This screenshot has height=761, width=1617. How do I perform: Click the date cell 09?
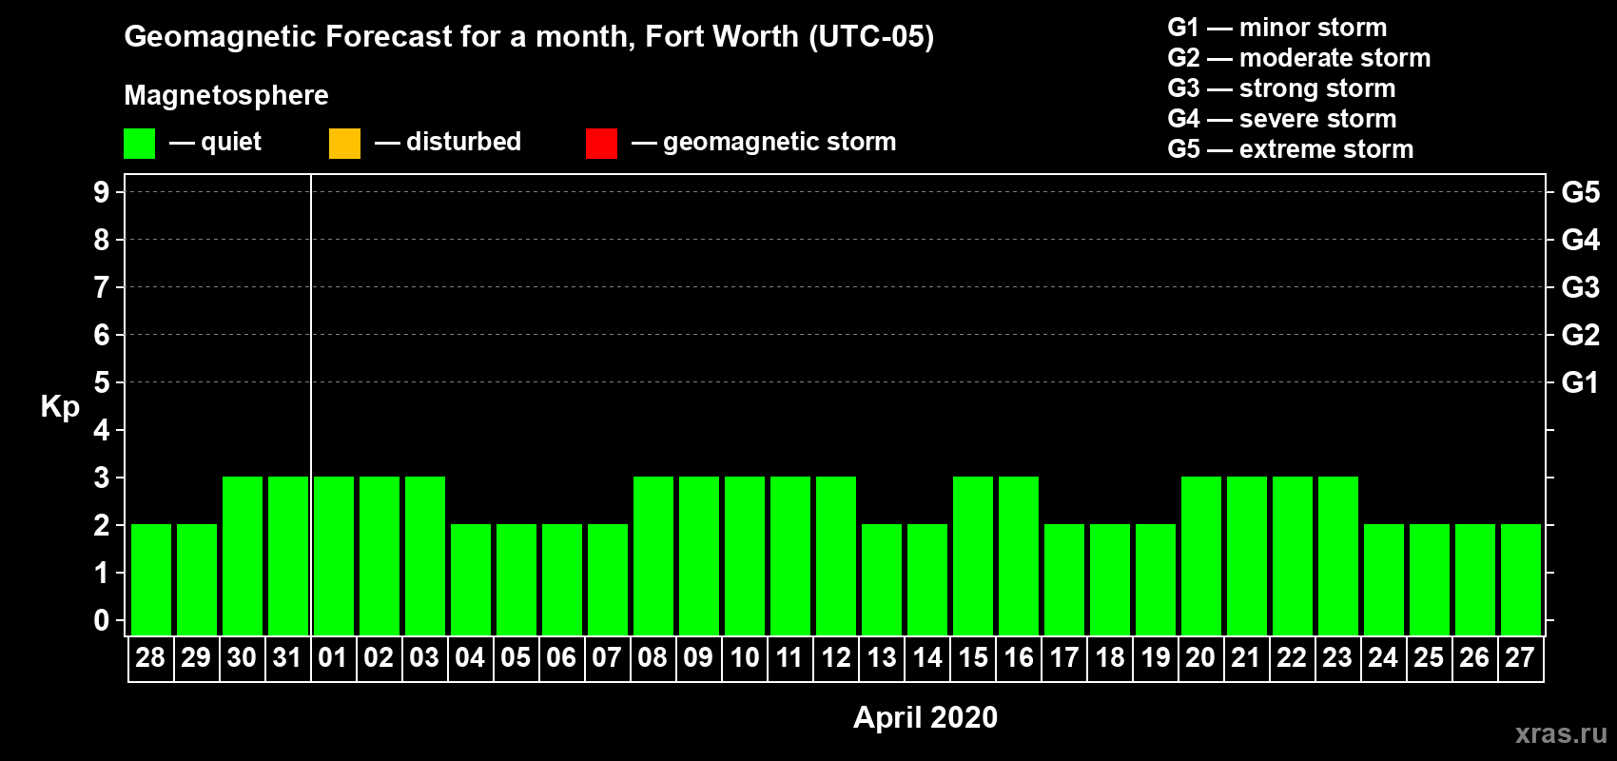pos(698,658)
